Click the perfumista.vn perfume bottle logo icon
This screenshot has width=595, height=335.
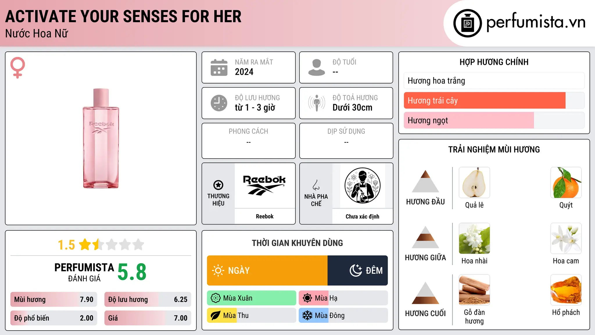coord(467,23)
